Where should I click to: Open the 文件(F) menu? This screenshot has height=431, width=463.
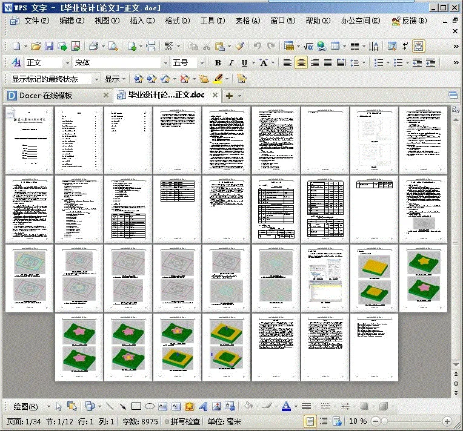[x=36, y=21]
